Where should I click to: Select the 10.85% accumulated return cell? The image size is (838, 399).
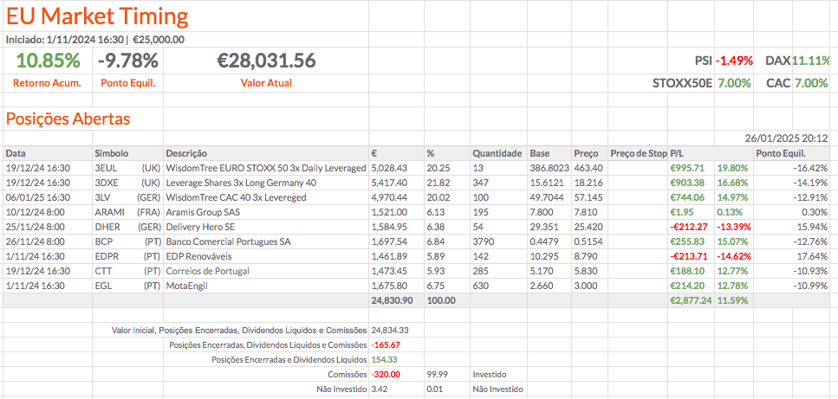48,61
